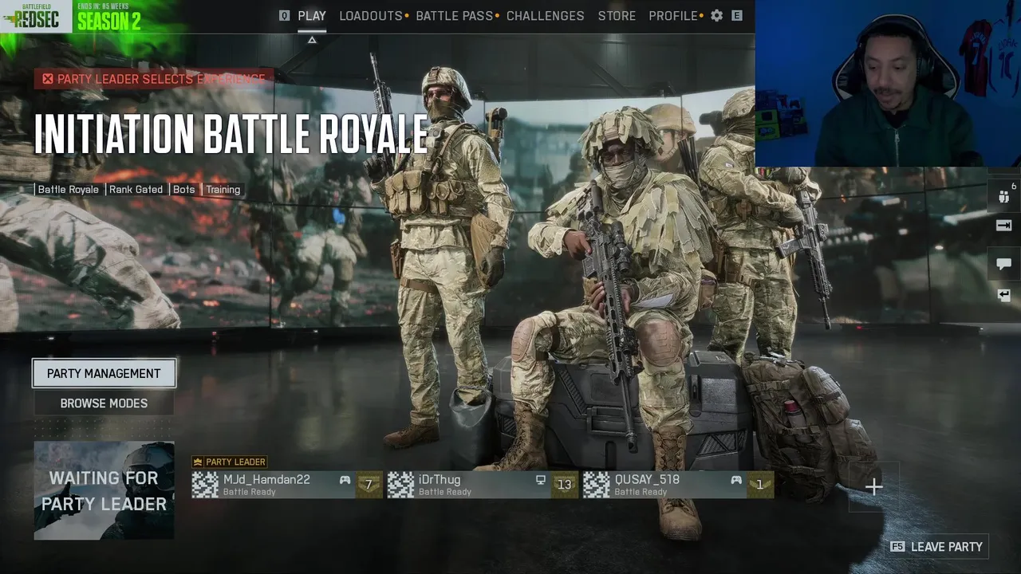Click the Enter key arrow icon
The image size is (1021, 574).
(1004, 295)
